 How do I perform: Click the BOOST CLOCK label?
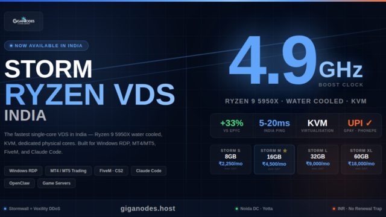point(341,85)
